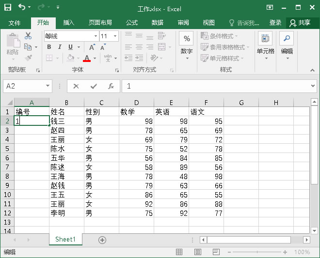Open the 单元格 cells dropdown button
The image size is (320, 258).
tap(265, 46)
